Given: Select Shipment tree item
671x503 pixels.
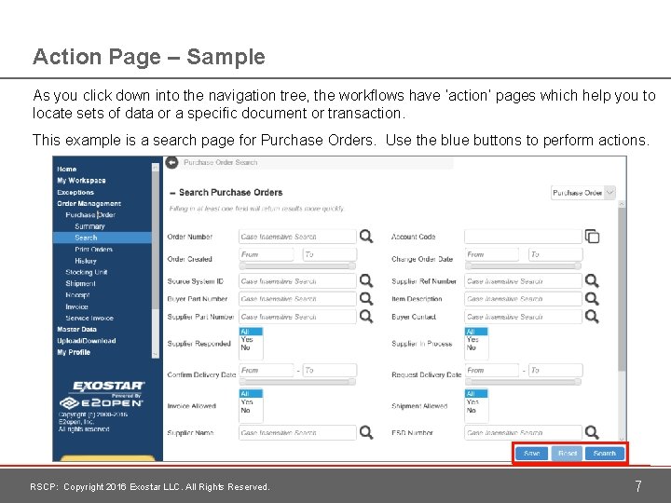Looking at the screenshot, I should click(80, 283).
